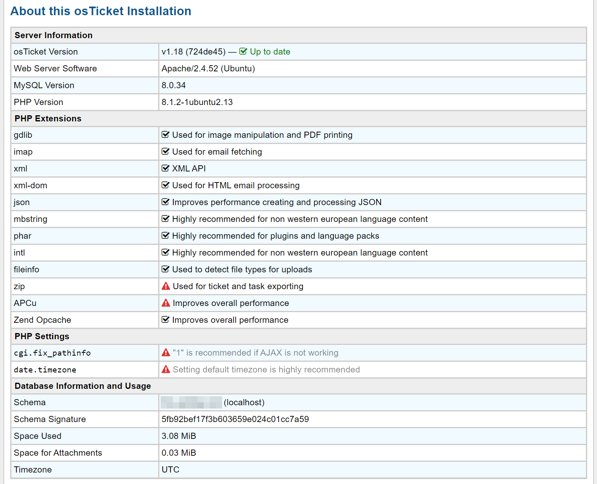Screen dimensions: 597x484
Task: Click the green Up to date check icon
Action: point(243,51)
